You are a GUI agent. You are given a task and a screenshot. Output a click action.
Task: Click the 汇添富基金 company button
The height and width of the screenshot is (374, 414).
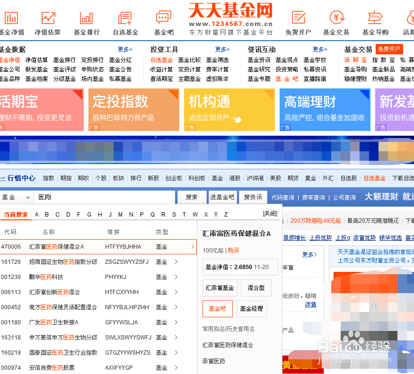[x=220, y=288]
